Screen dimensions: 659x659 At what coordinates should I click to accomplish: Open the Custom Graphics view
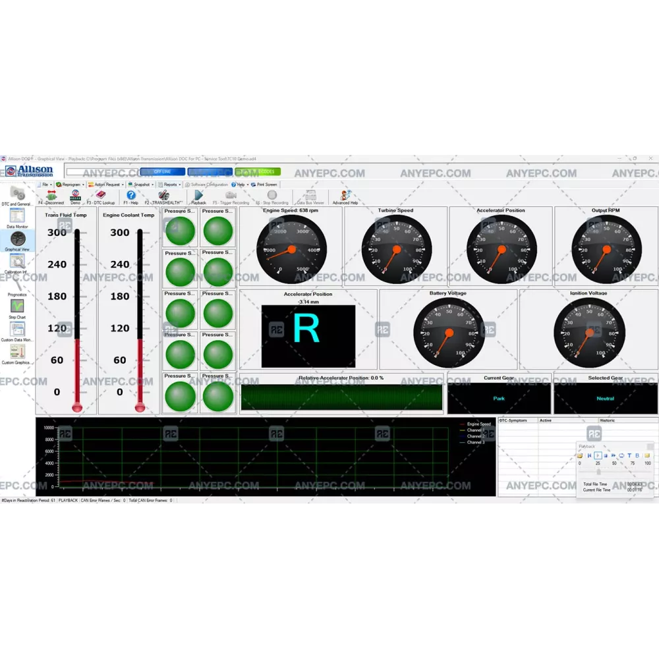click(17, 353)
